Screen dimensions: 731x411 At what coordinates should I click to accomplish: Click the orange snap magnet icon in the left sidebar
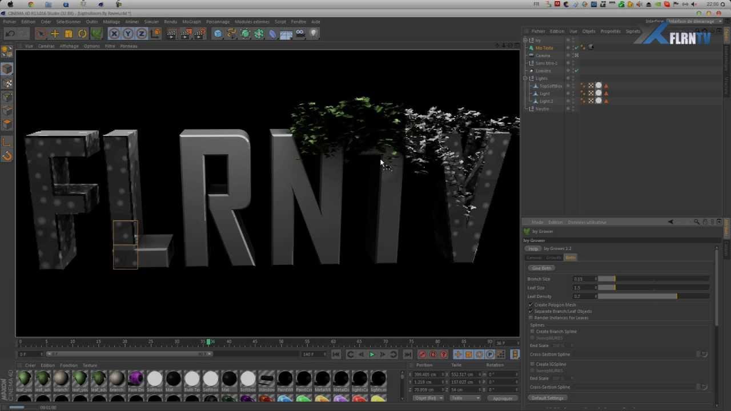[x=7, y=156]
